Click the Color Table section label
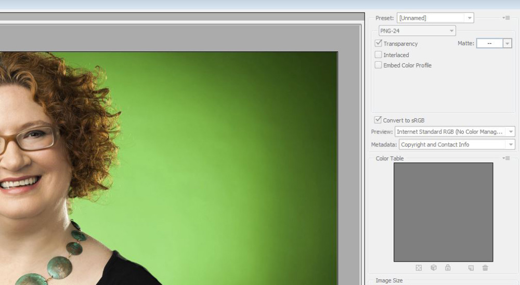 tap(389, 158)
